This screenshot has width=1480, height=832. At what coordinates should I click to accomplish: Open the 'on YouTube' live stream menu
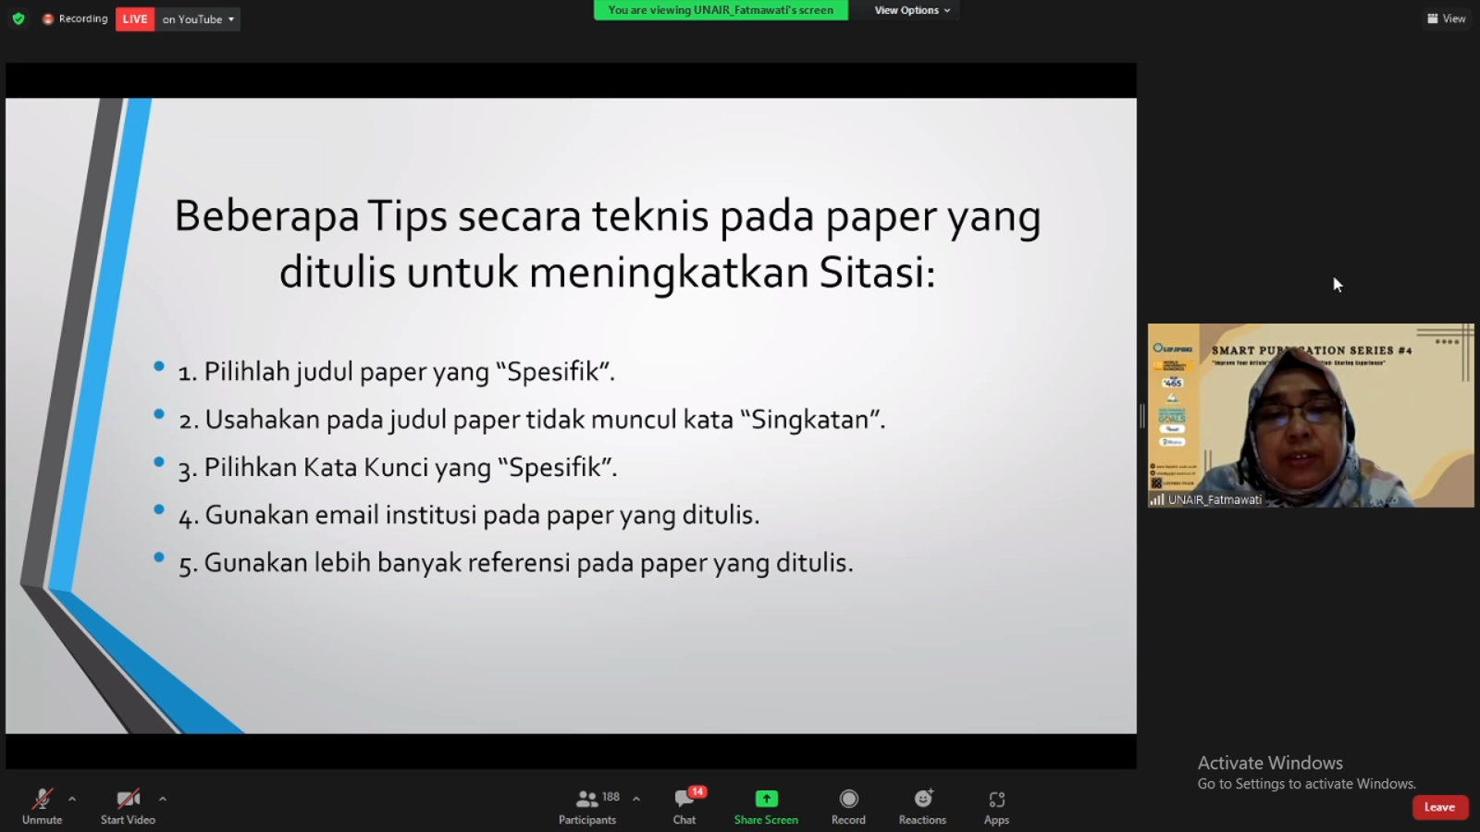pos(199,19)
